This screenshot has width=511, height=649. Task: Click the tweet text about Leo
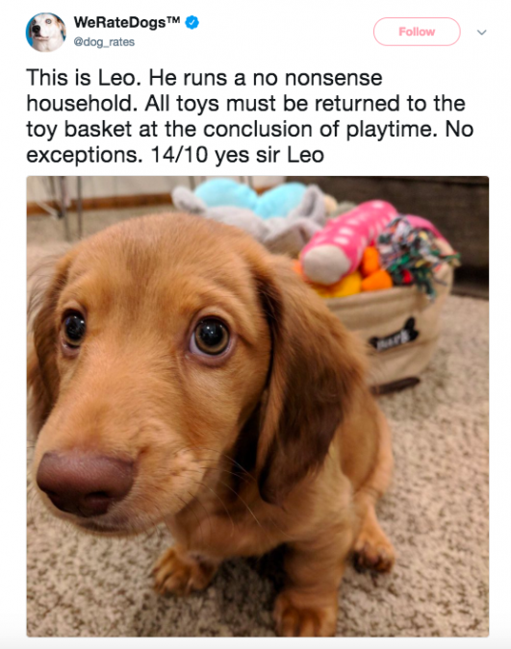(x=250, y=116)
